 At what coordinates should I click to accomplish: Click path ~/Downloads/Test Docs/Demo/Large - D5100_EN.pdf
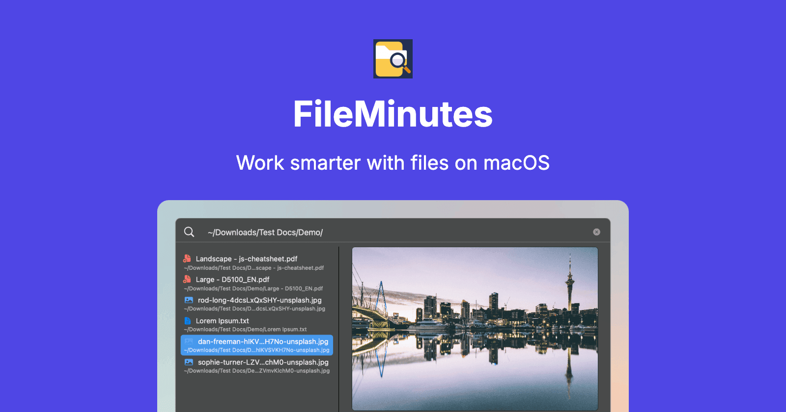[x=253, y=288]
